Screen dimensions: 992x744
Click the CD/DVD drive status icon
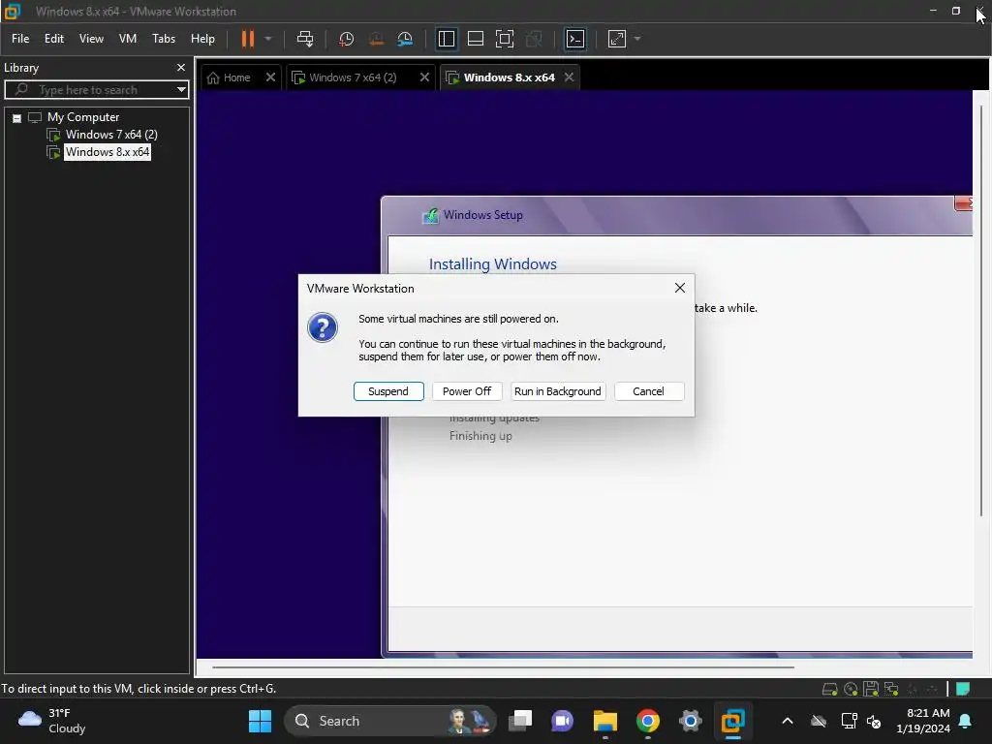click(x=851, y=689)
